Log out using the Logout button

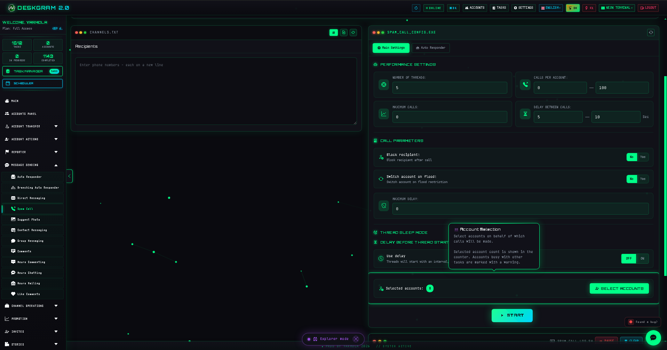pyautogui.click(x=648, y=8)
